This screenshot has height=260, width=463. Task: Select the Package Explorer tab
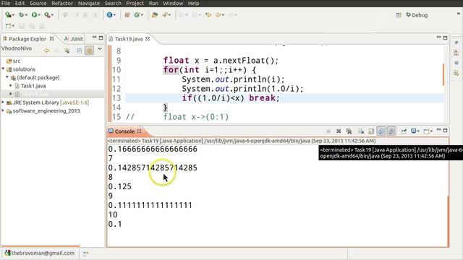tap(27, 39)
